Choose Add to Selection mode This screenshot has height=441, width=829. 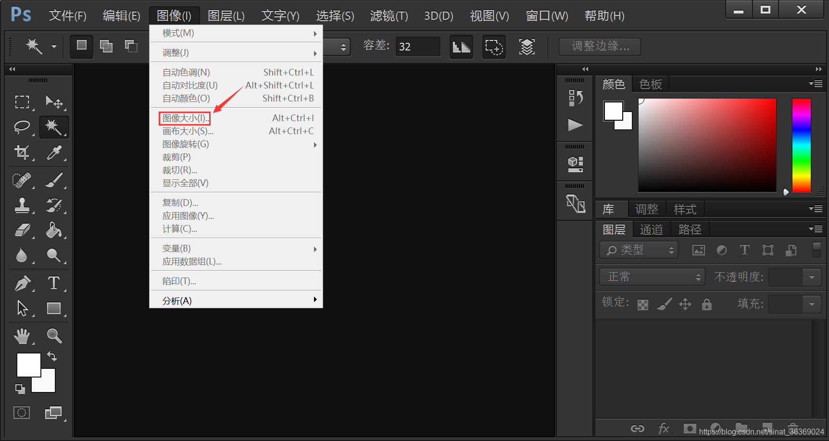(x=106, y=46)
